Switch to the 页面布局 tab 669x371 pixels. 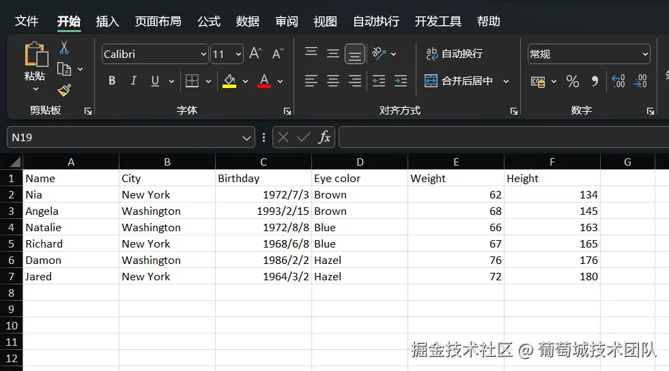click(x=158, y=21)
